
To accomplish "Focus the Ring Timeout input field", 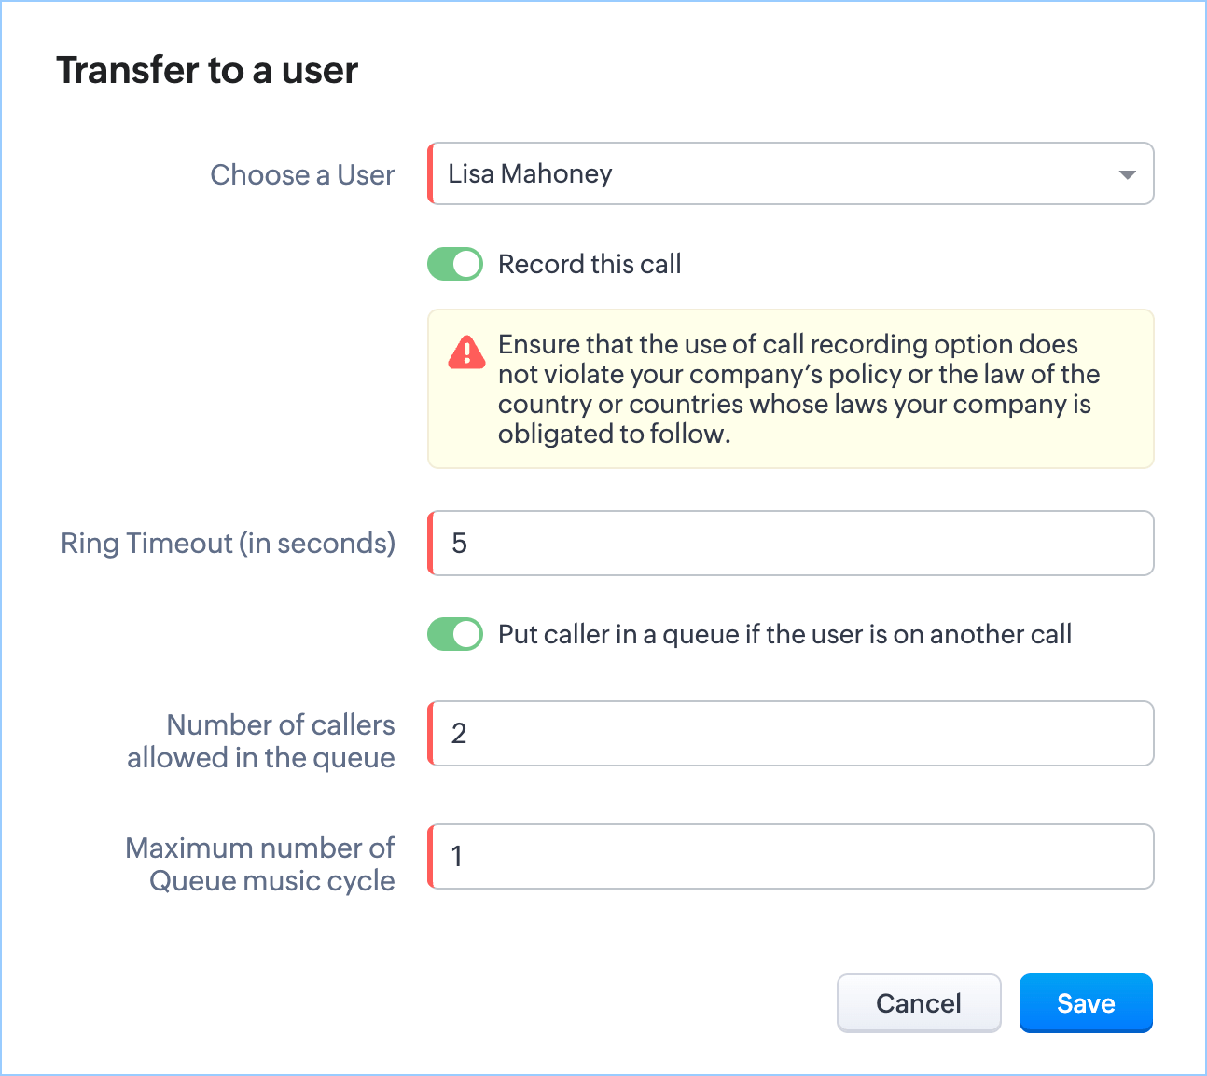I will [791, 543].
